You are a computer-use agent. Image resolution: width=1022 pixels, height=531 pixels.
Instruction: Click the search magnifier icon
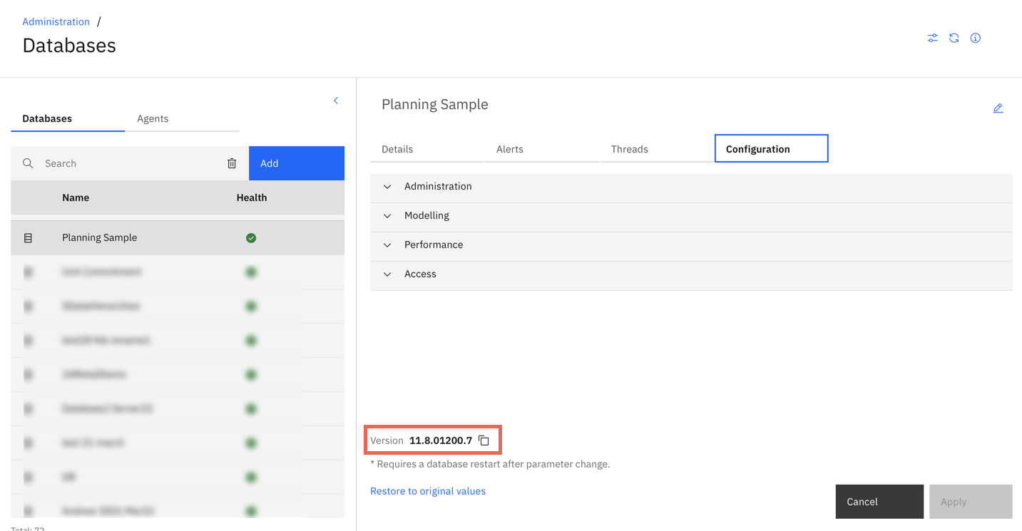point(28,163)
